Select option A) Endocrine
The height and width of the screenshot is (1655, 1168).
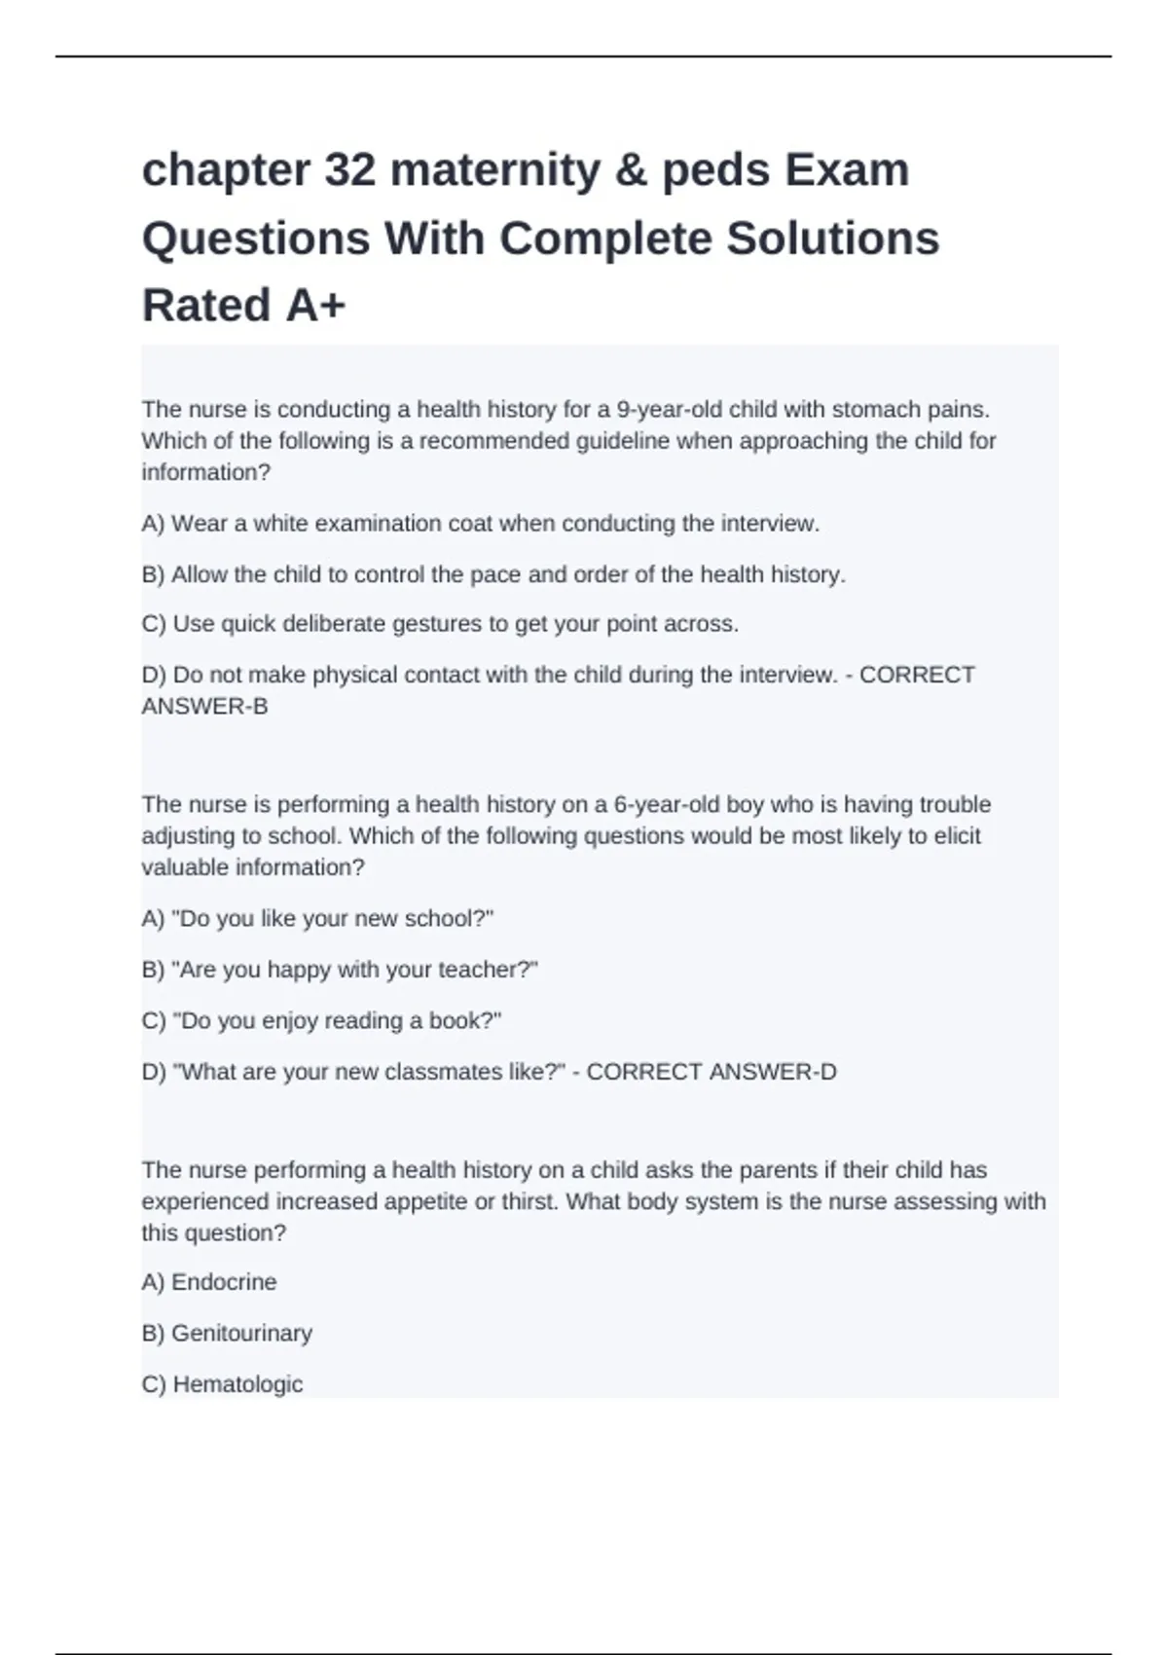pos(209,1282)
